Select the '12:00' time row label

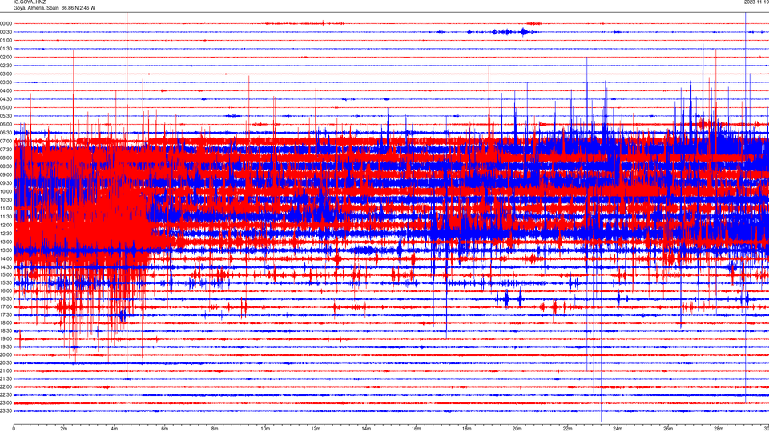[6, 226]
